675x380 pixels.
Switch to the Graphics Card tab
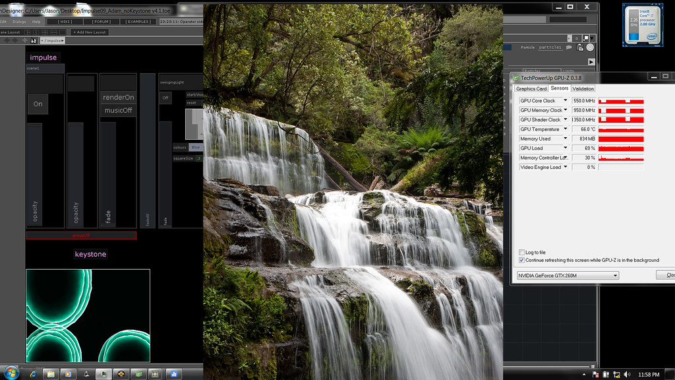pyautogui.click(x=531, y=88)
